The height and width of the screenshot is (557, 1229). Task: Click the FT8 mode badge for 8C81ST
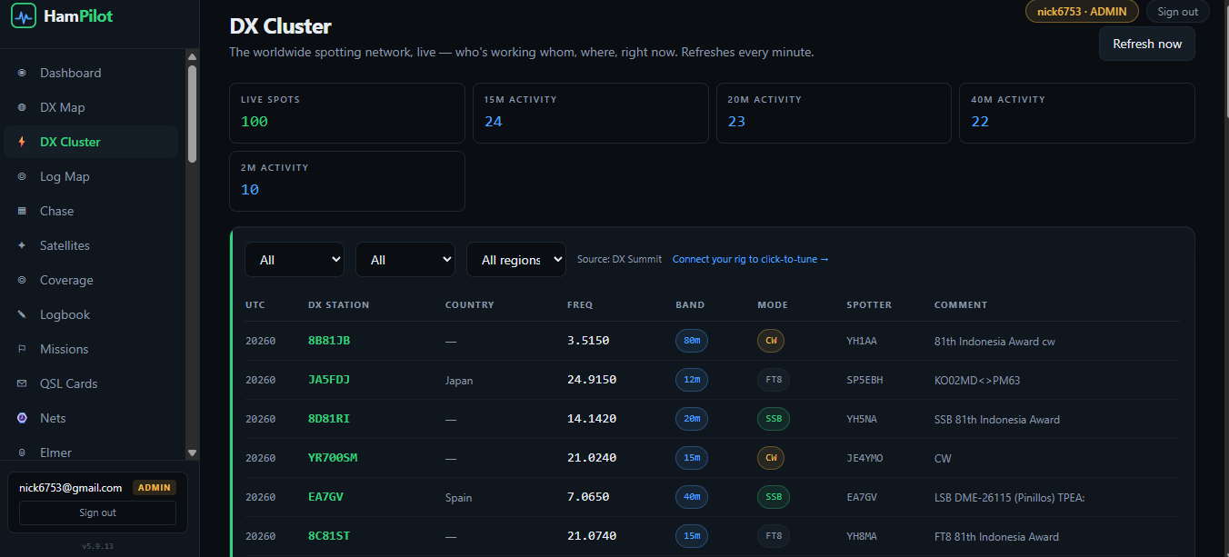[774, 536]
